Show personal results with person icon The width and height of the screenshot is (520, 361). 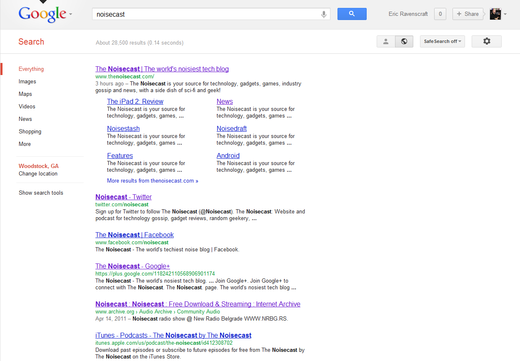coord(386,41)
